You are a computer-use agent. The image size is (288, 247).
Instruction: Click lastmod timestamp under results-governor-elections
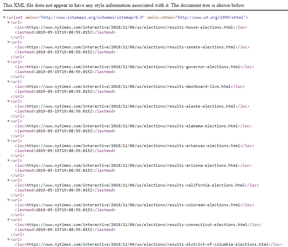[x=64, y=72]
